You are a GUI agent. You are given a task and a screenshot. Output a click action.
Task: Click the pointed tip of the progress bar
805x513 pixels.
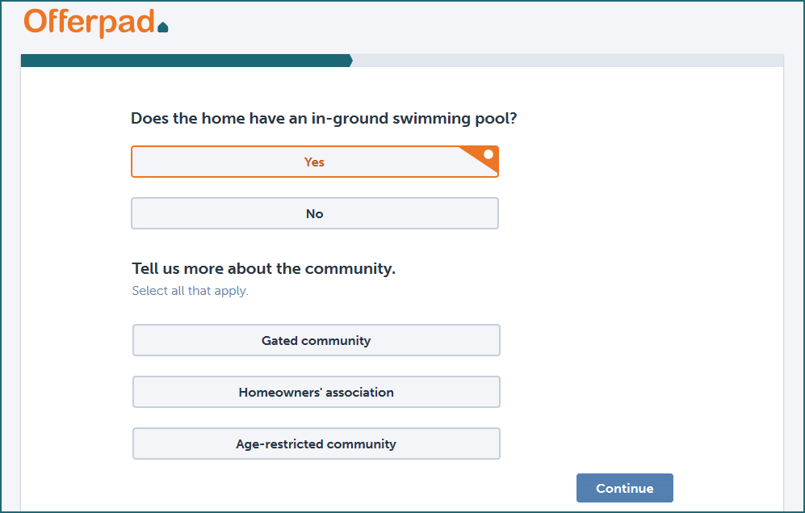click(x=350, y=61)
